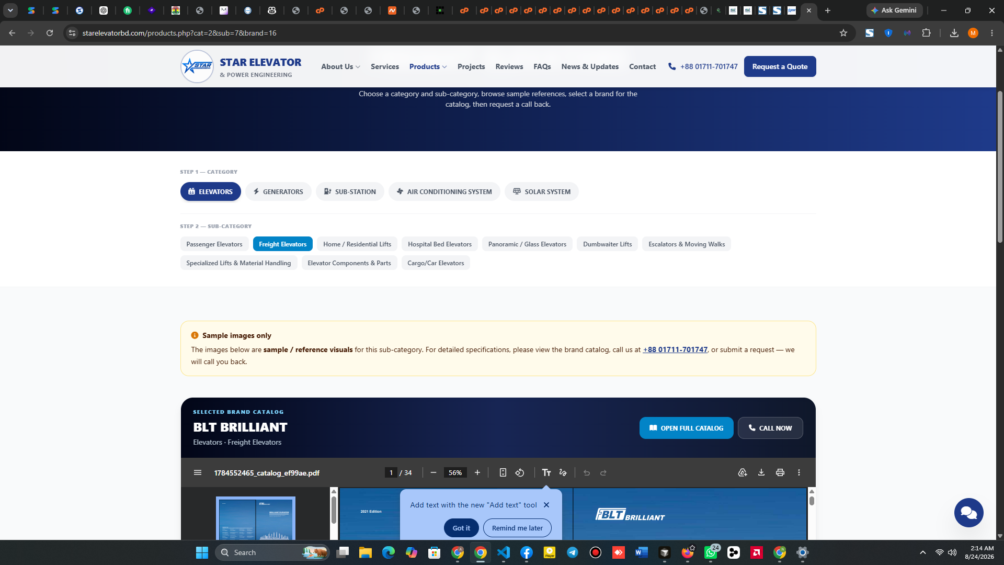
Task: Choose the Panoramic / Glass Elevators sub-category
Action: point(527,244)
